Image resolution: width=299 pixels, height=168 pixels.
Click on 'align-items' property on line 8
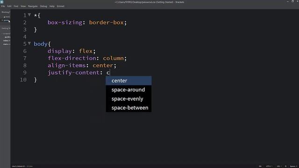click(66, 65)
